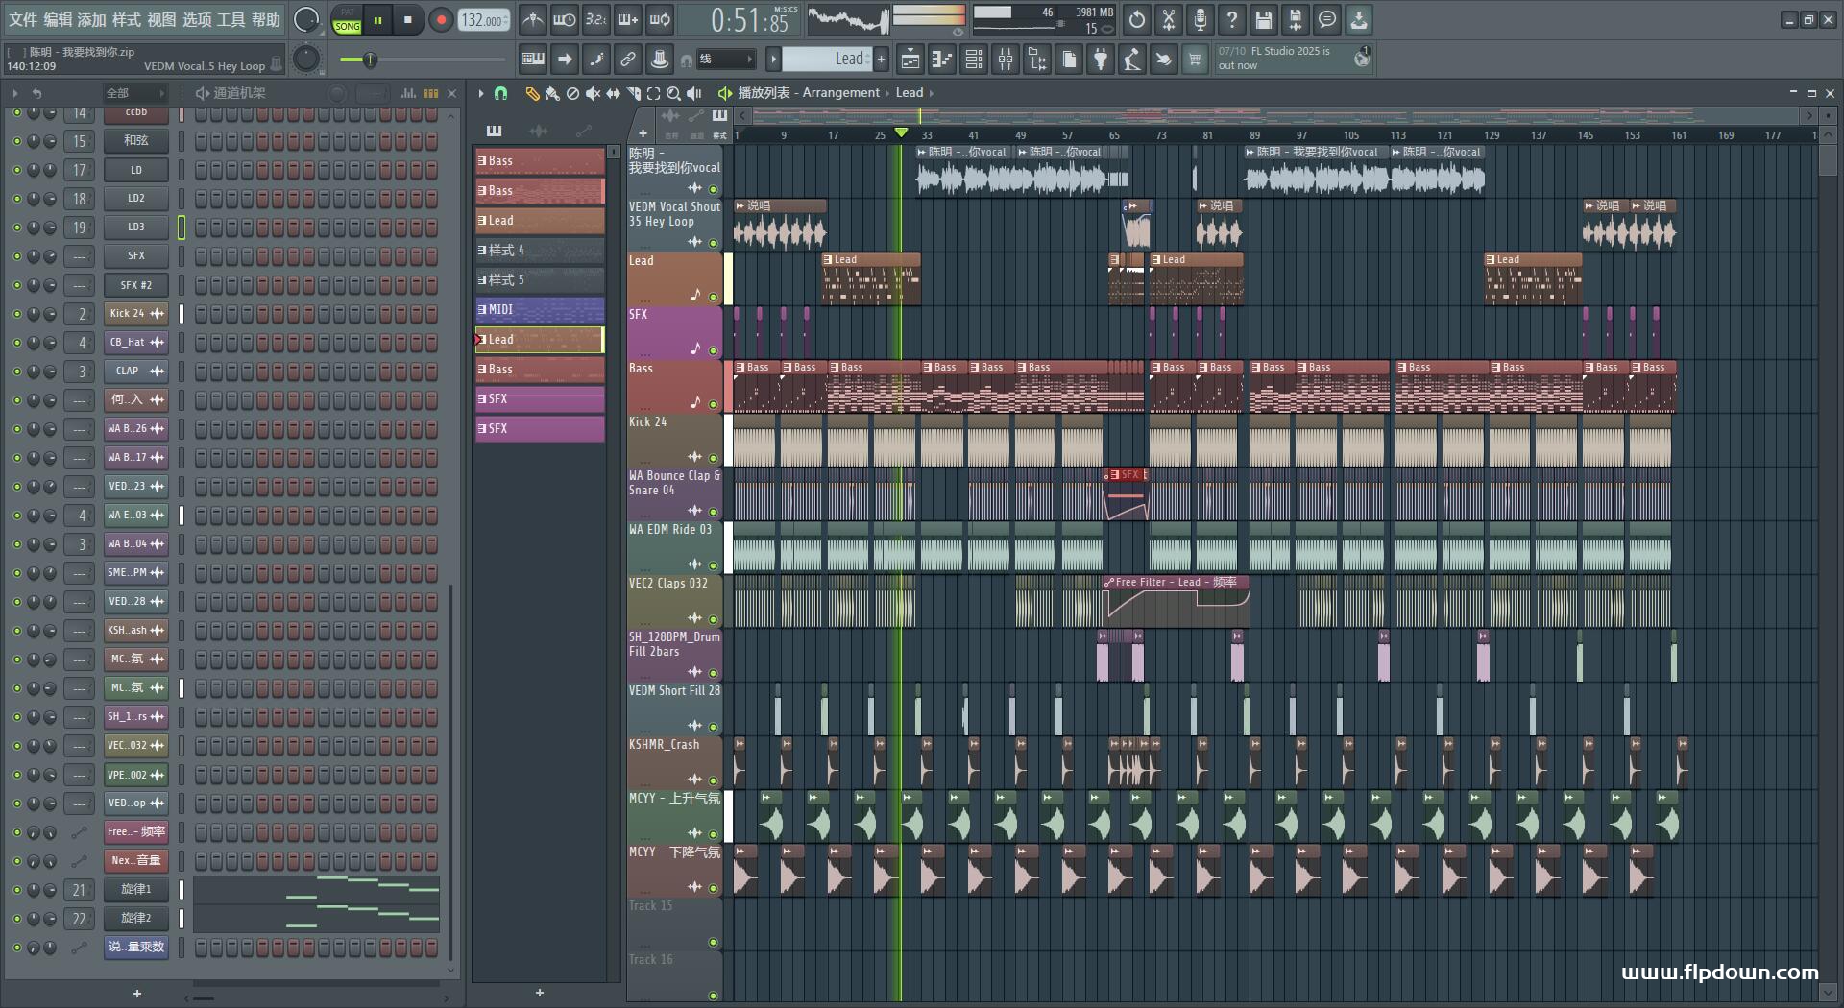
Task: Switch PAT/SONG mode toggle
Action: [x=347, y=20]
